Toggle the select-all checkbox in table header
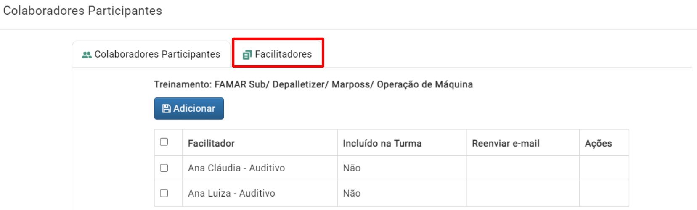Viewport: 697px width, 210px height. click(x=164, y=142)
